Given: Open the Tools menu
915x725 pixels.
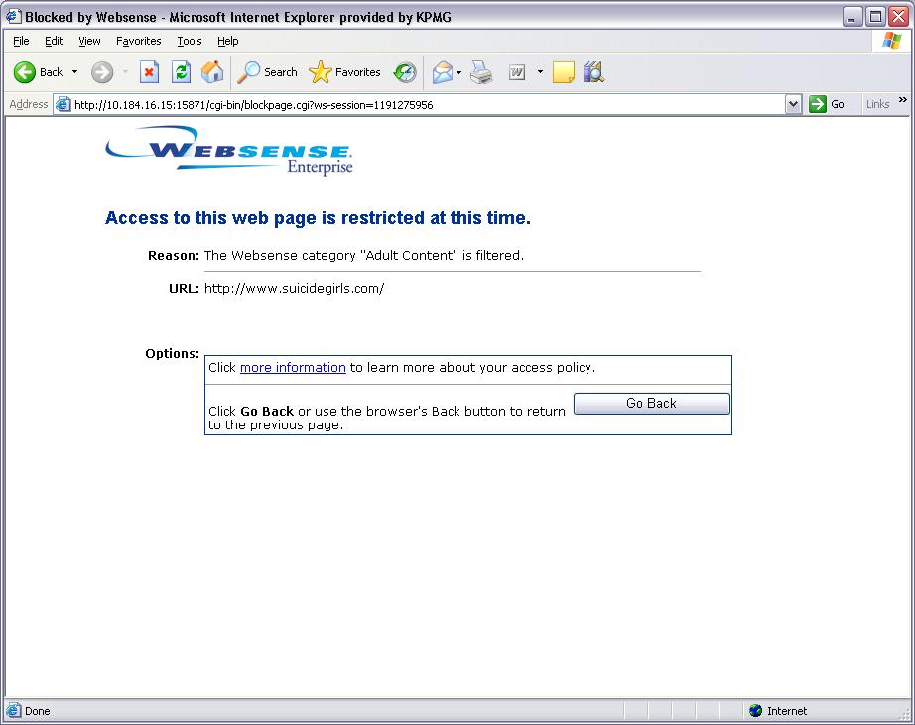Looking at the screenshot, I should [x=189, y=41].
